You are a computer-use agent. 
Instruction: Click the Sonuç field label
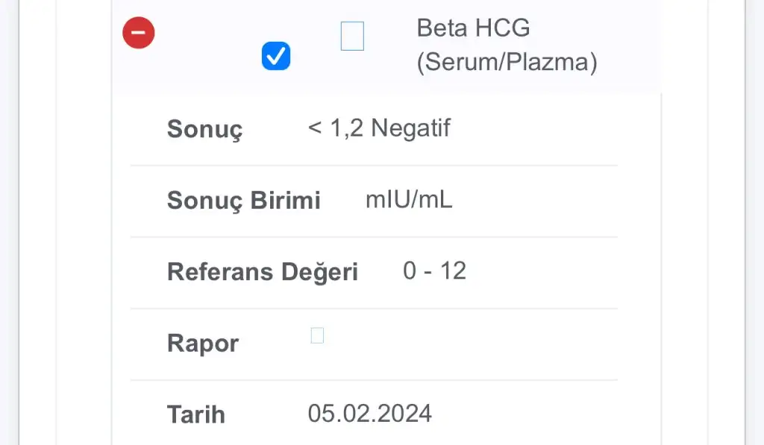click(204, 129)
